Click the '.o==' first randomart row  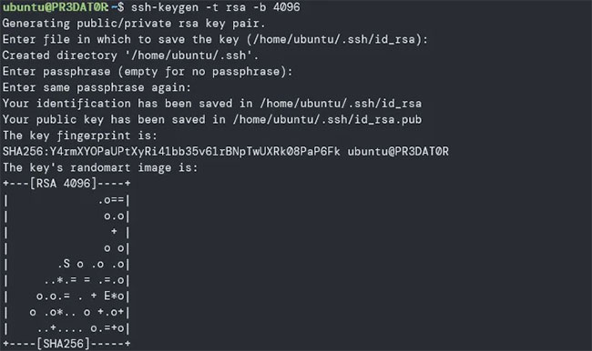click(x=111, y=200)
